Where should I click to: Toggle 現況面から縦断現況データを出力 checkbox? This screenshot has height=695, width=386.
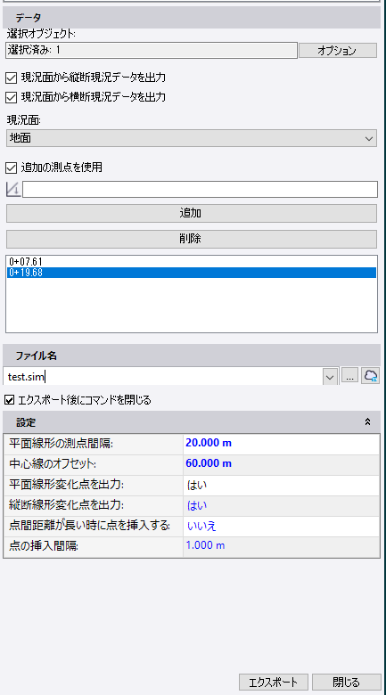click(x=11, y=78)
